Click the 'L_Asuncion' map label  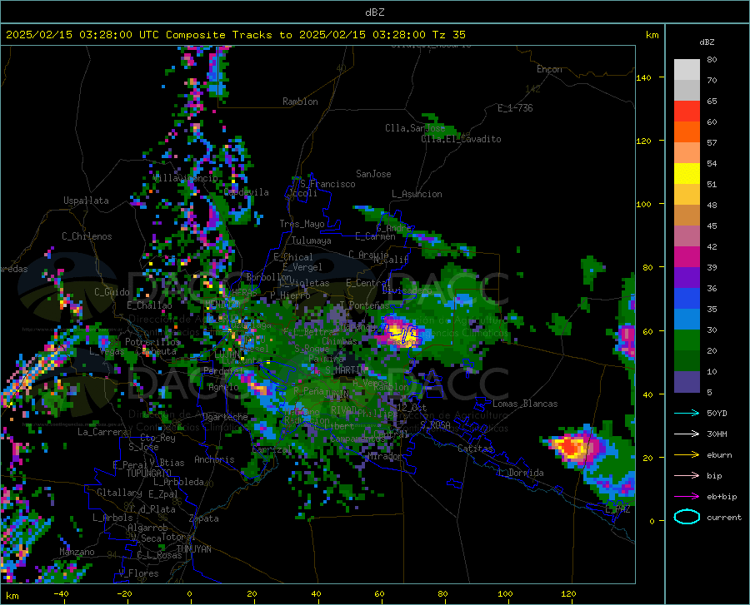417,194
